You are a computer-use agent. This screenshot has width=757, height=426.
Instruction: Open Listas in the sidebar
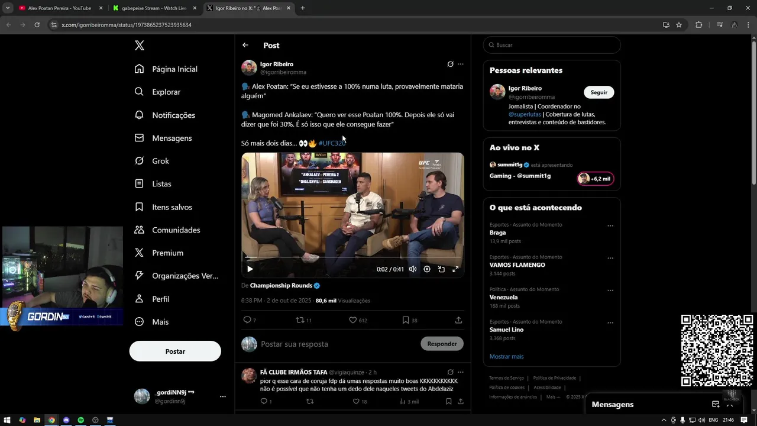153,184
